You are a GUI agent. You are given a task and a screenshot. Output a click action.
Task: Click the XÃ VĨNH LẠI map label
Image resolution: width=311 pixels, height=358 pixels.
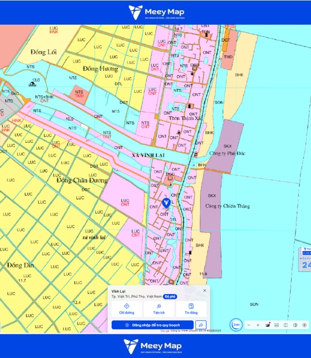[x=148, y=155]
